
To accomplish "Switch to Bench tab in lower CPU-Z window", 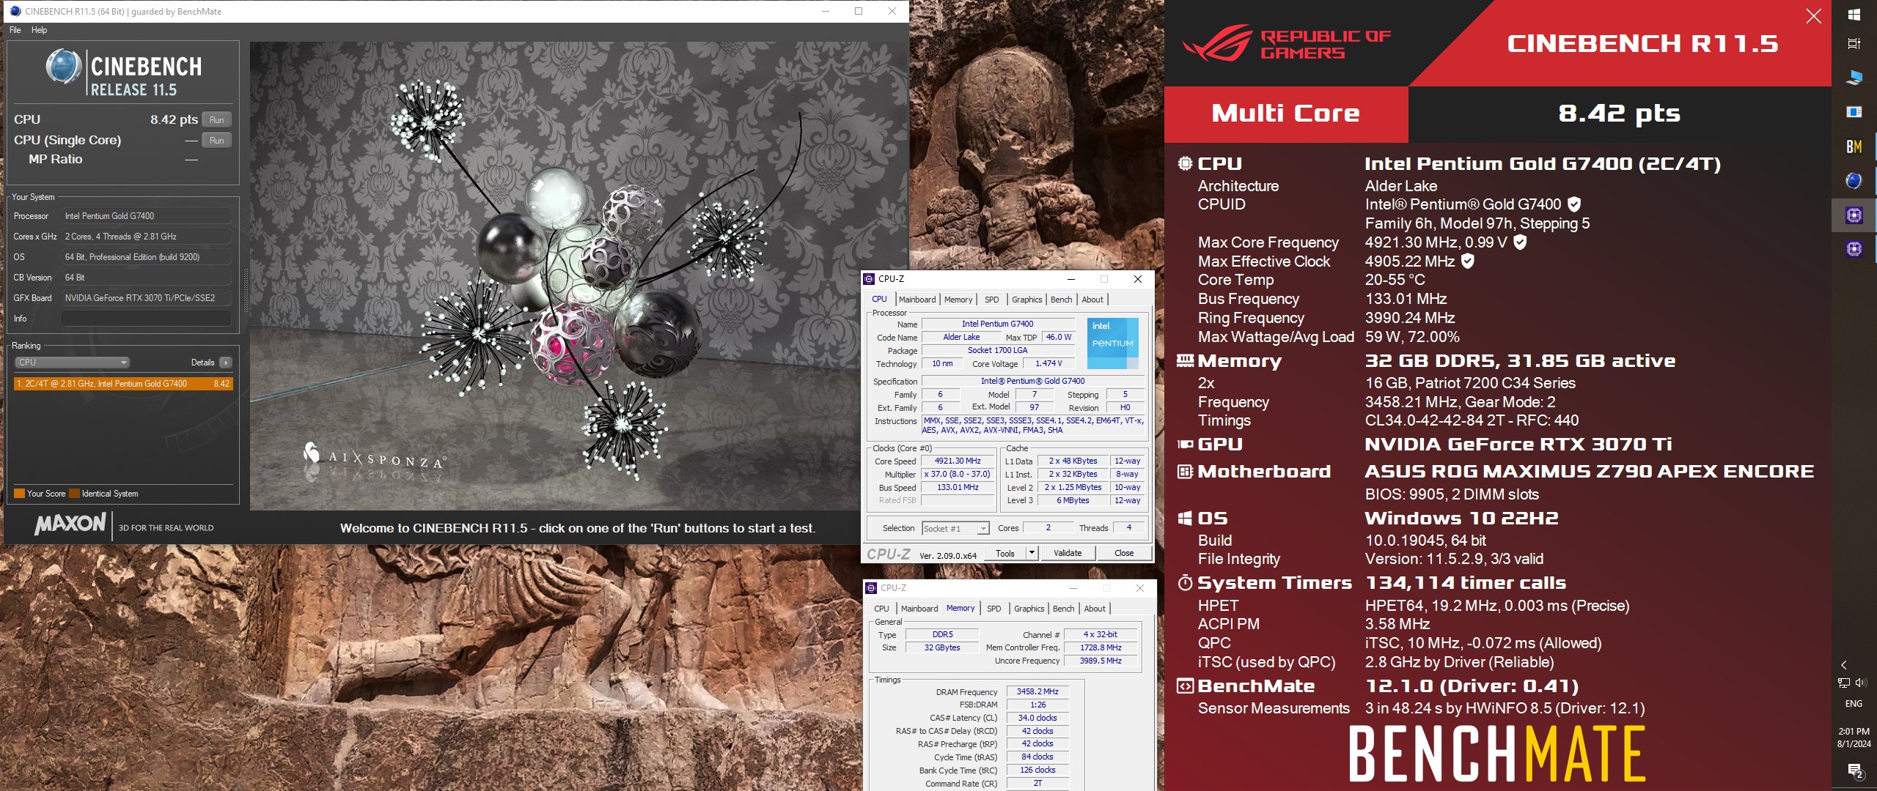I will click(x=1063, y=609).
